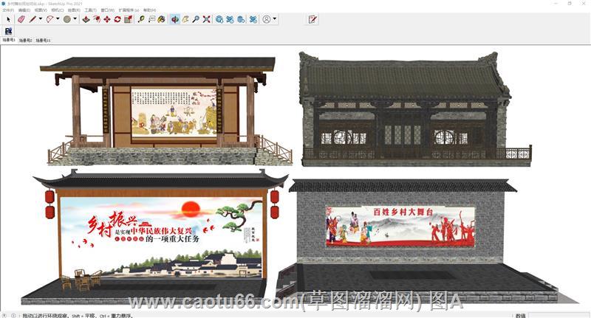Click the 乡村振兴 banner stage model

pos(154,237)
